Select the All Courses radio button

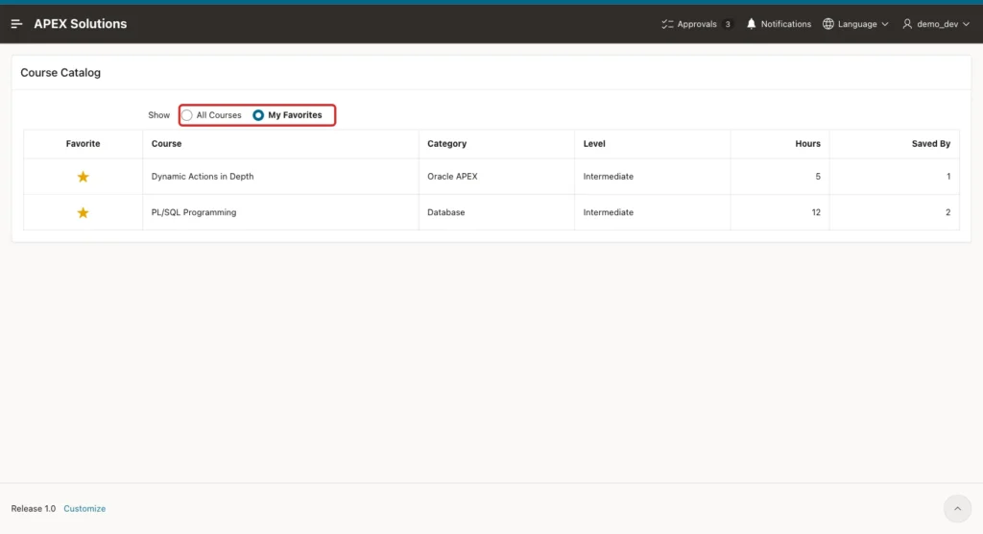(x=187, y=115)
